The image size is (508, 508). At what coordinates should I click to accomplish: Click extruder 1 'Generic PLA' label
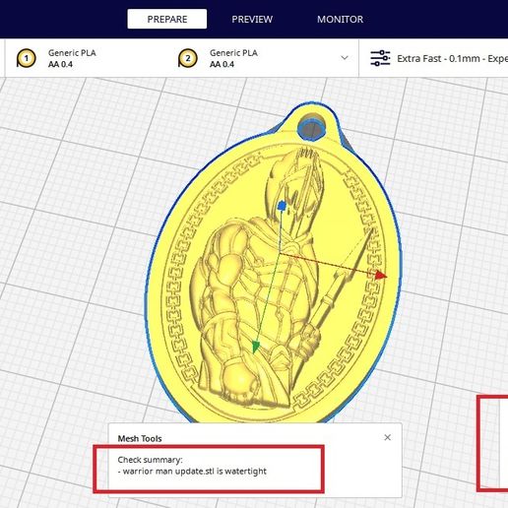point(72,53)
